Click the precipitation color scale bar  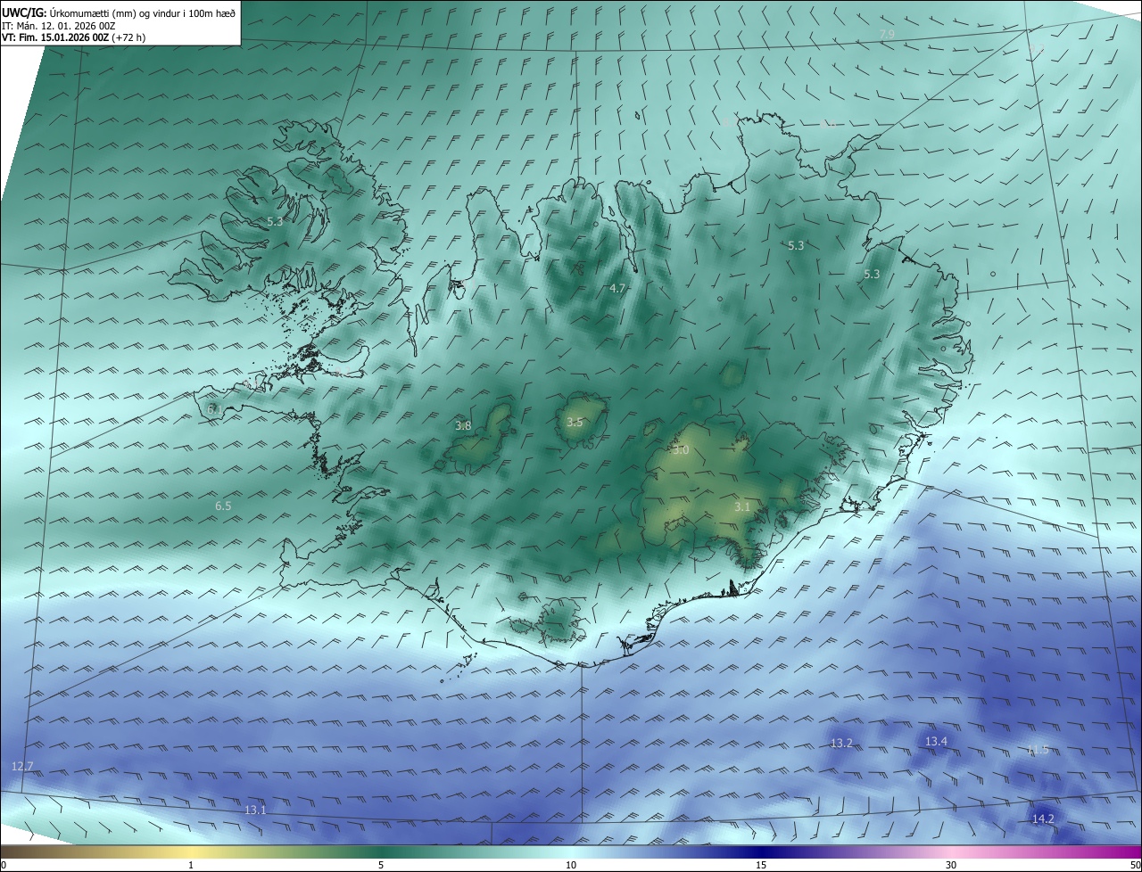571,851
